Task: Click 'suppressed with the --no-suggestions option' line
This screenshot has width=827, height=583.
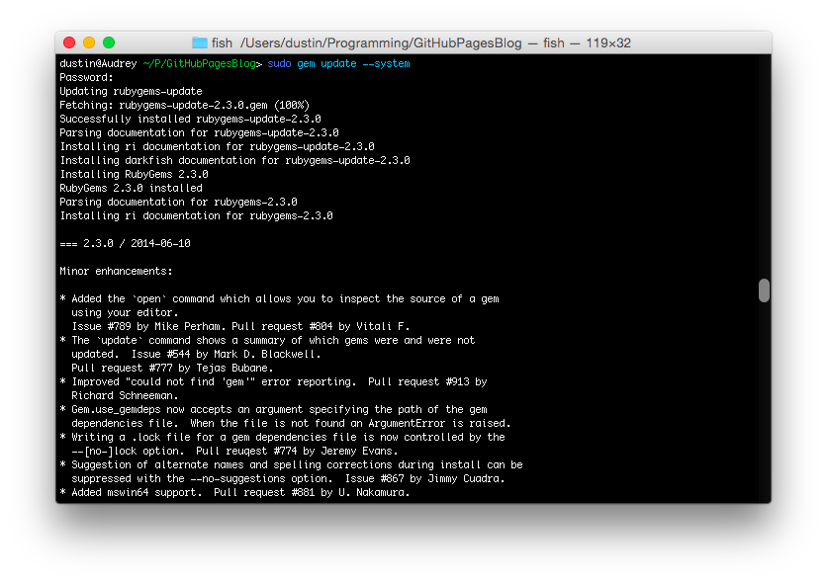Action: click(x=289, y=478)
